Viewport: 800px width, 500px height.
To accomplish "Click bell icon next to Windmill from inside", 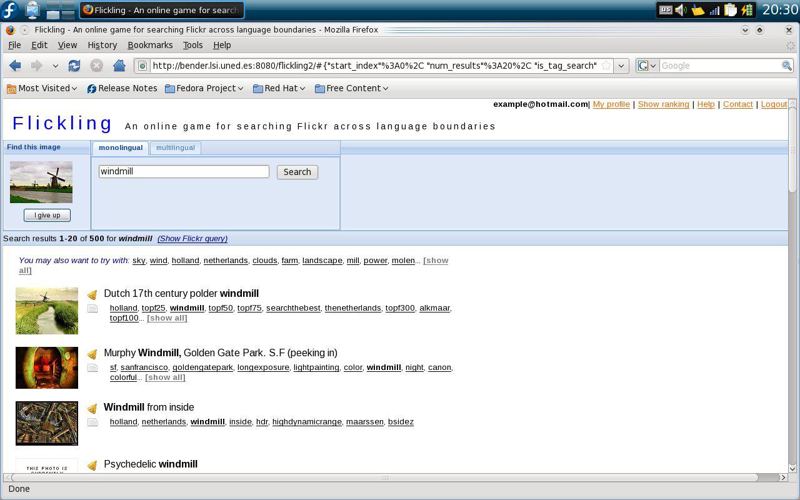I will [x=92, y=408].
